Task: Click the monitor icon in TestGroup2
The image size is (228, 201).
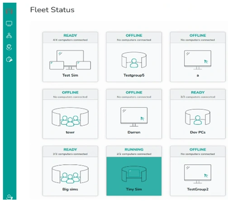Action: (198, 174)
